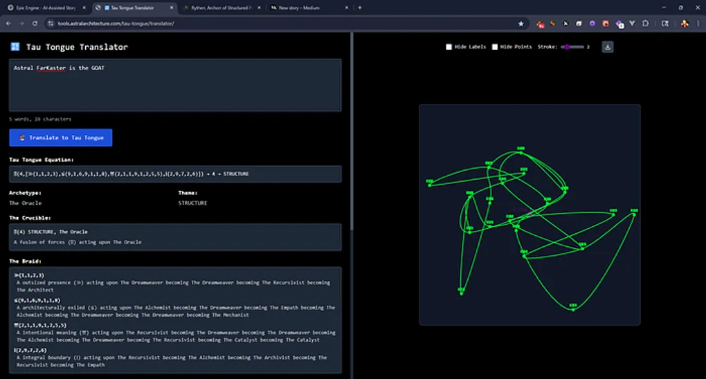Screen dimensions: 706x379
Task: Enable the Hide Points checkbox
Action: 494,47
